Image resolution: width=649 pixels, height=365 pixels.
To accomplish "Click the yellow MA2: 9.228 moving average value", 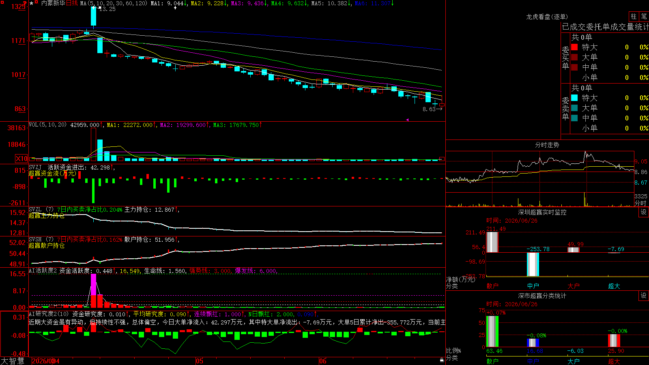I will (x=208, y=3).
